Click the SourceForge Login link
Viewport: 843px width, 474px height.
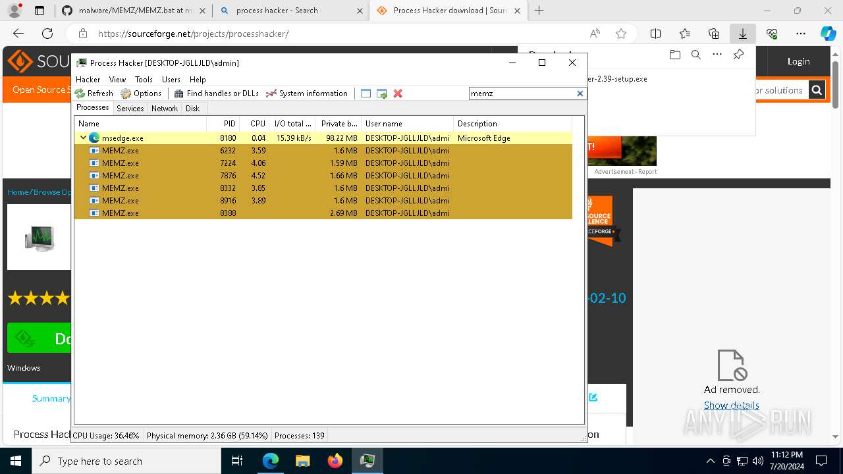pos(798,61)
